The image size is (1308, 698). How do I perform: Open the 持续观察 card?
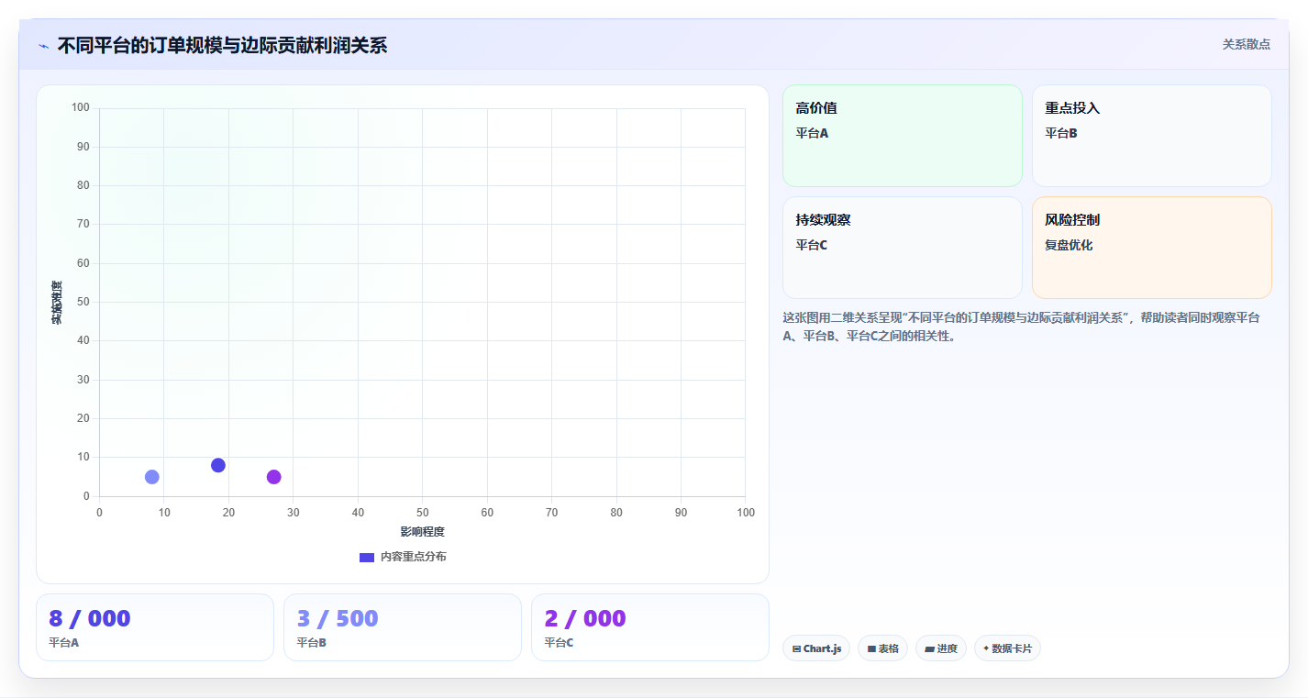(x=903, y=248)
